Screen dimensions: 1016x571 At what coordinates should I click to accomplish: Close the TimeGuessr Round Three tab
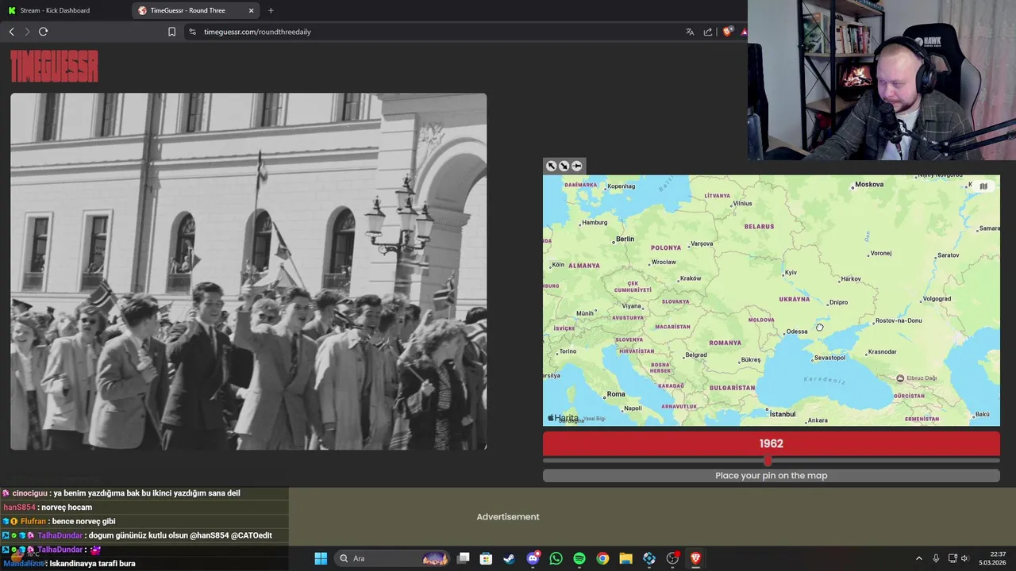[x=252, y=10]
